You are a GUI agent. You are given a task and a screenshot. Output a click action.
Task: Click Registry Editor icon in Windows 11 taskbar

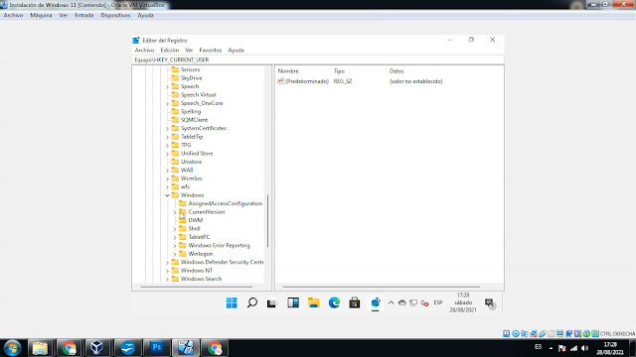pos(376,302)
